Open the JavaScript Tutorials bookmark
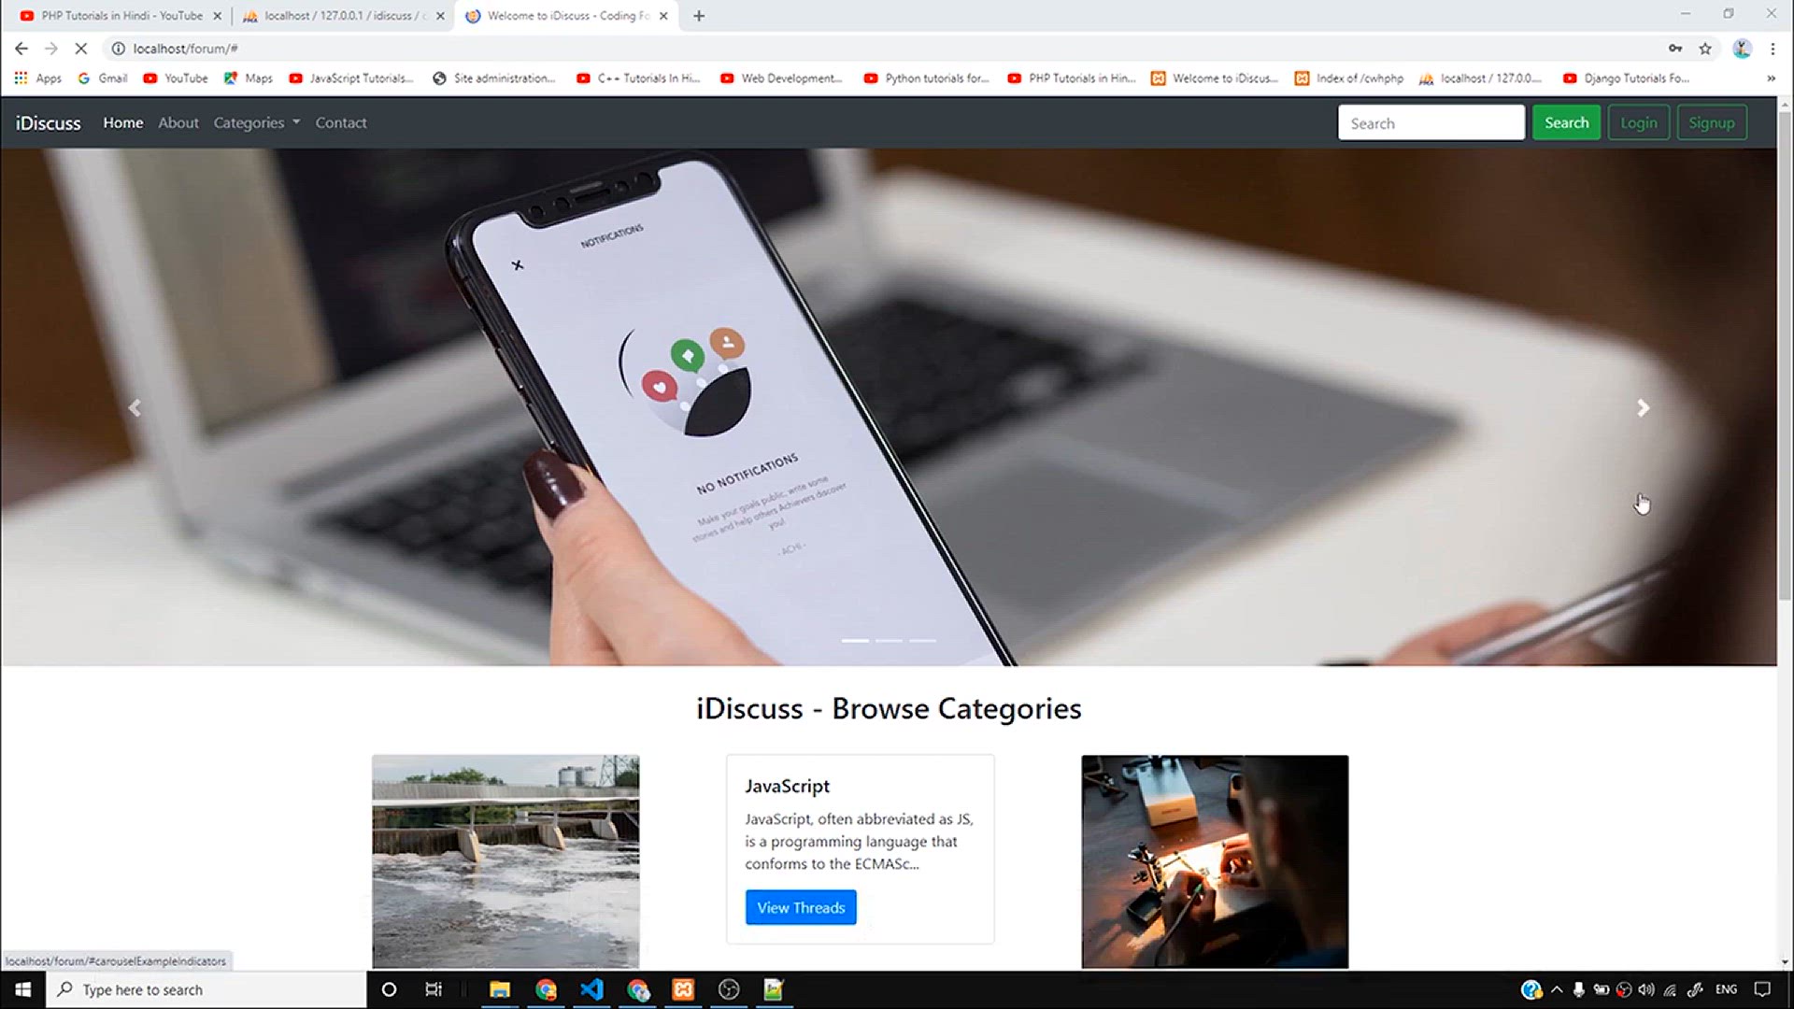This screenshot has width=1794, height=1009. (351, 78)
